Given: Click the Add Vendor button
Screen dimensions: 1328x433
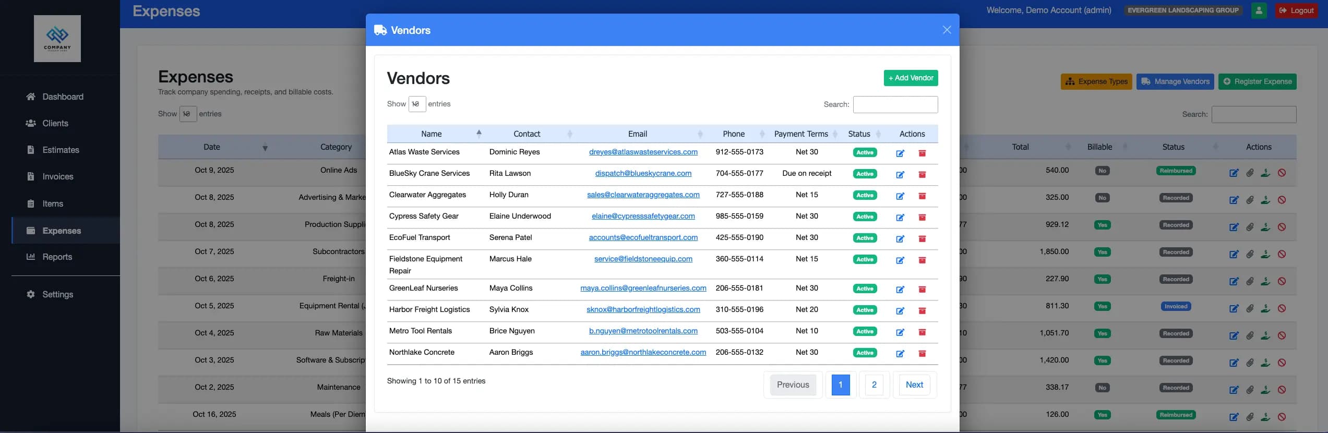Looking at the screenshot, I should (x=911, y=78).
